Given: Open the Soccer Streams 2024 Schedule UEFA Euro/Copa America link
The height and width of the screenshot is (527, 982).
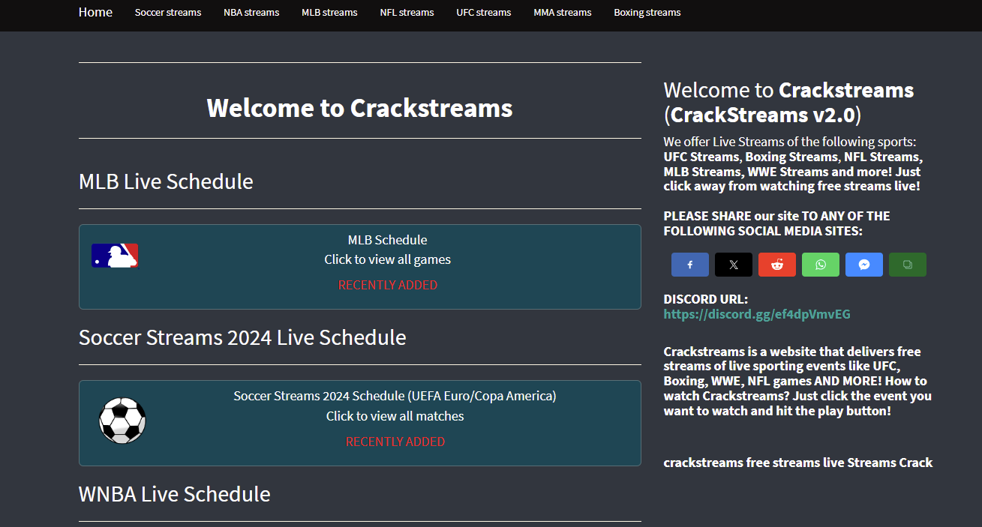Looking at the screenshot, I should [x=395, y=396].
